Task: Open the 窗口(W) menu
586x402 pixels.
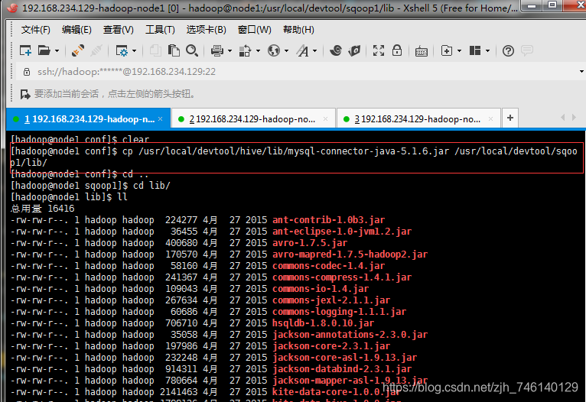Action: [x=255, y=30]
